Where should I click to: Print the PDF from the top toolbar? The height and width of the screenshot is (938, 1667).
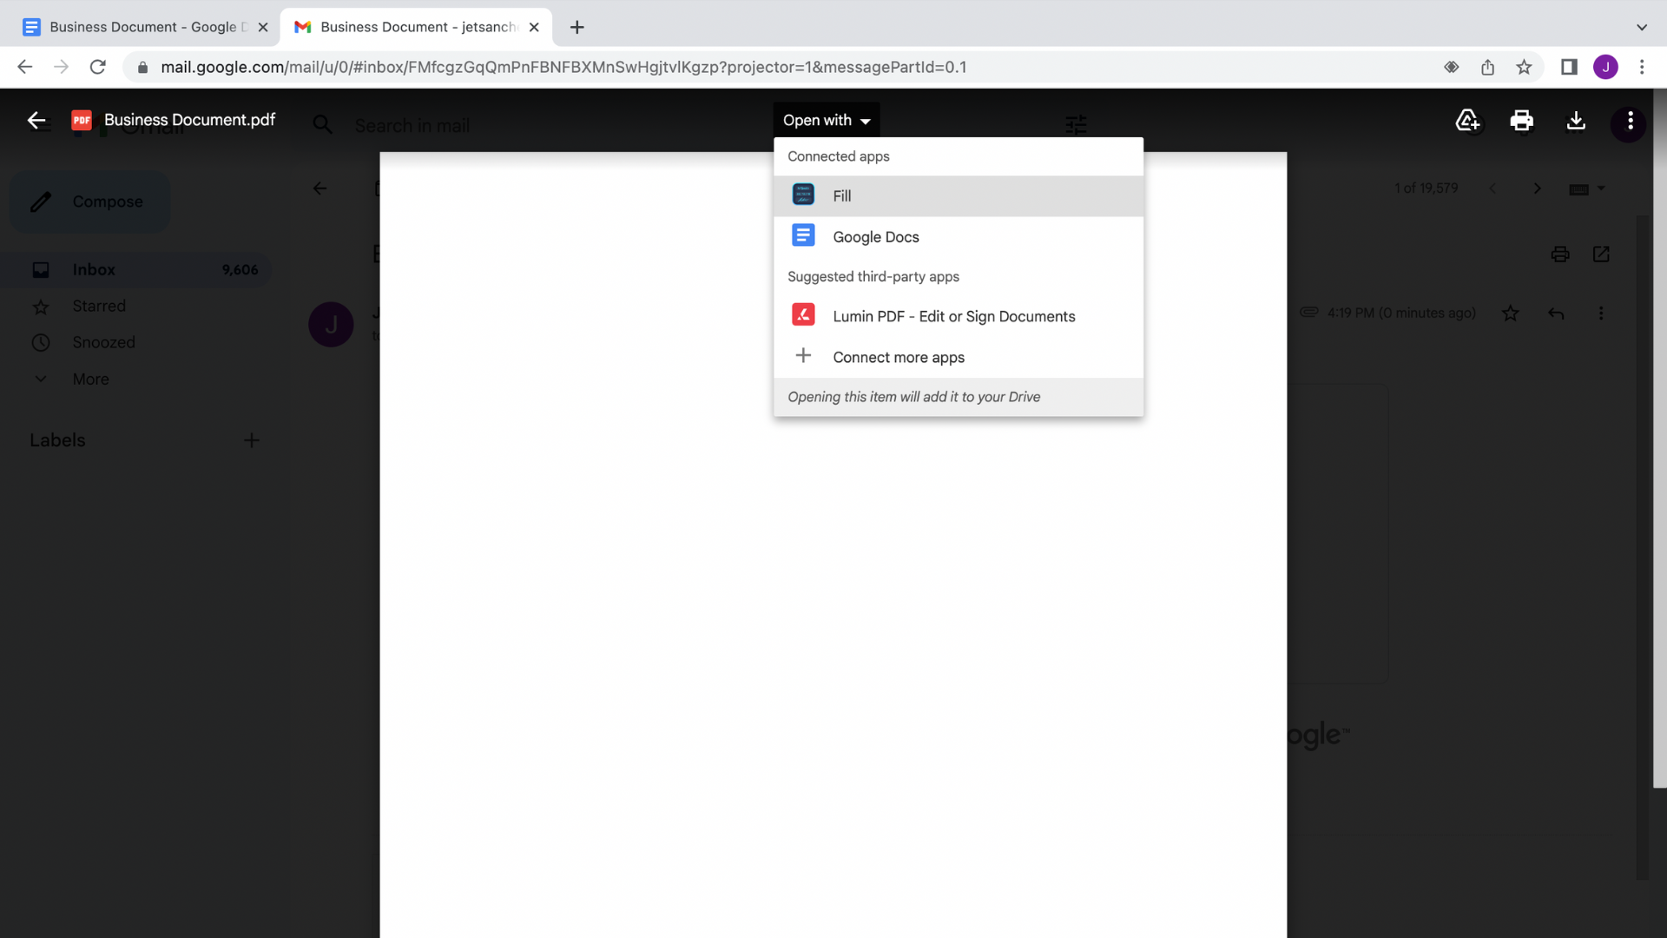(1522, 122)
